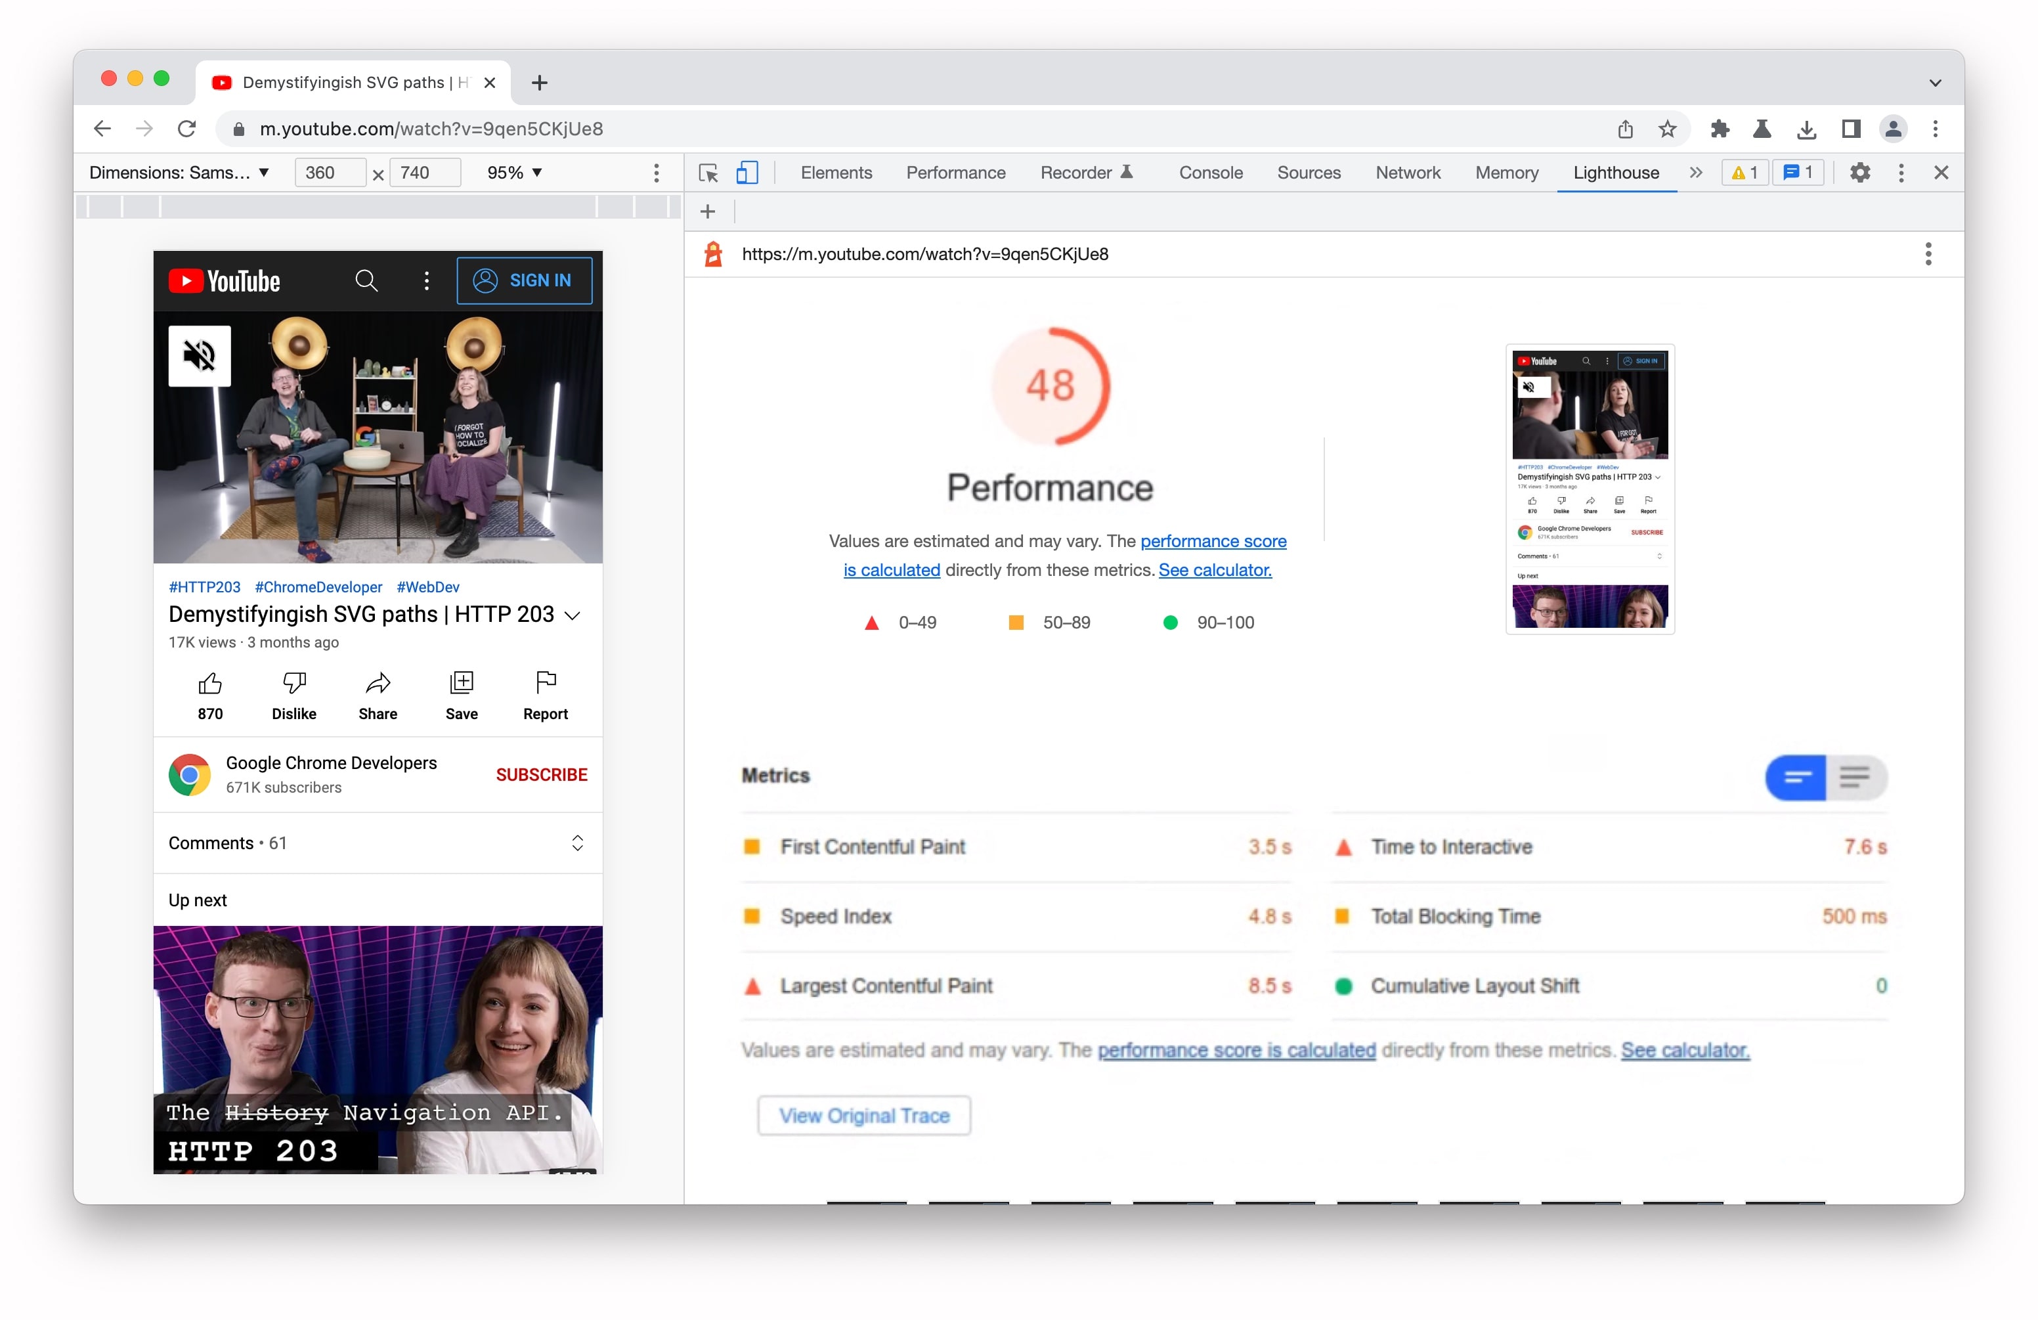Toggle the device toolbar emulation icon
Image resolution: width=2038 pixels, height=1320 pixels.
tap(746, 174)
